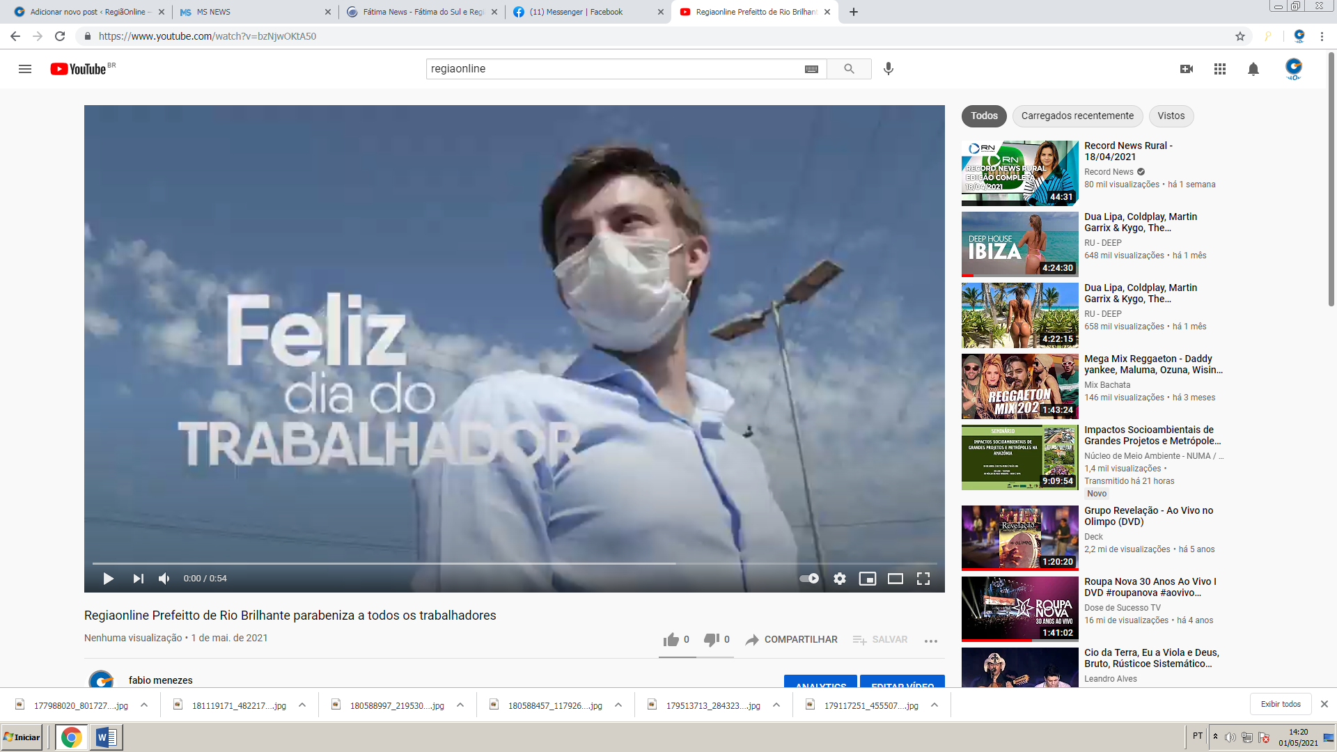Toggle autoplay switch in player
This screenshot has width=1337, height=752.
(809, 579)
